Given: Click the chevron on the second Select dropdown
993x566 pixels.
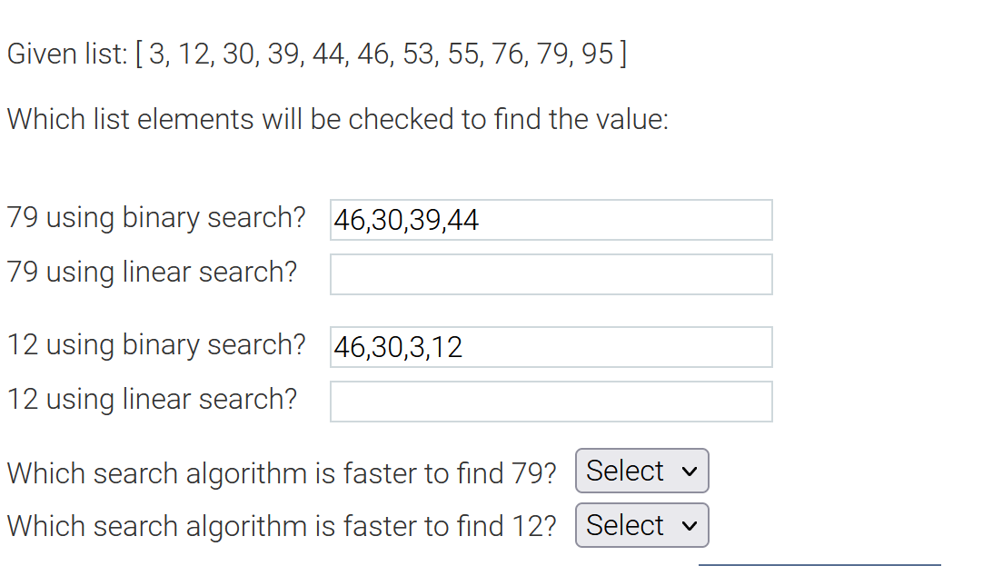Looking at the screenshot, I should click(x=689, y=525).
